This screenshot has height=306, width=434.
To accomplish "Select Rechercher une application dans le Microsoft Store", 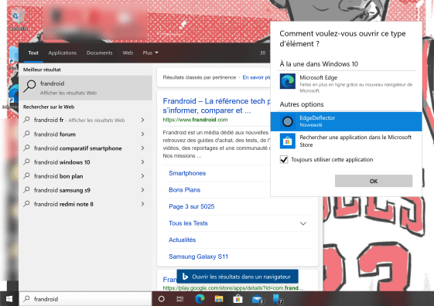I will (347, 141).
